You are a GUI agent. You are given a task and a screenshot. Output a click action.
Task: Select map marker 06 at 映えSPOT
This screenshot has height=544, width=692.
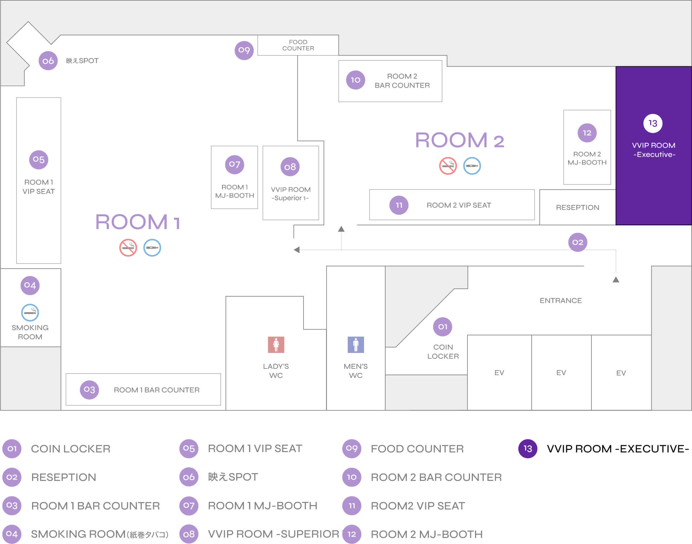coord(48,61)
